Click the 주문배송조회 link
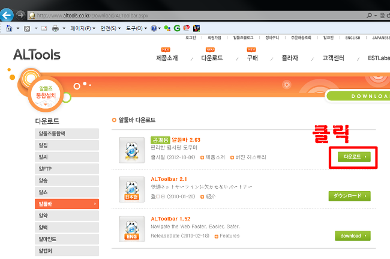The width and height of the screenshot is (390, 259). pyautogui.click(x=301, y=38)
